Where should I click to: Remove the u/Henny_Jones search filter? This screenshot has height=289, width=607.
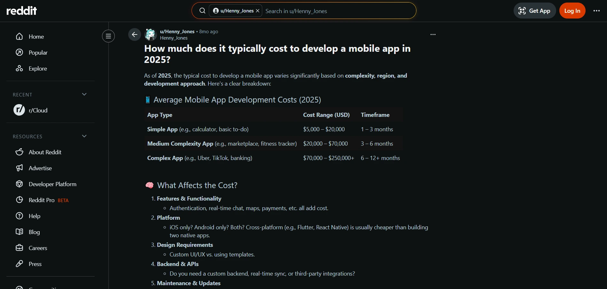[x=258, y=11]
